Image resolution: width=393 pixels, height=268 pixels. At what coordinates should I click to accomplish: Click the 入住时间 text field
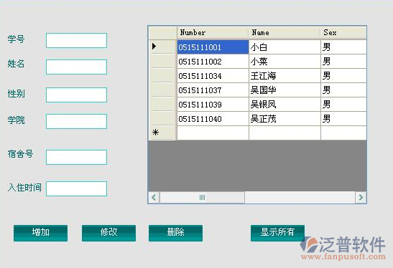tap(76, 188)
